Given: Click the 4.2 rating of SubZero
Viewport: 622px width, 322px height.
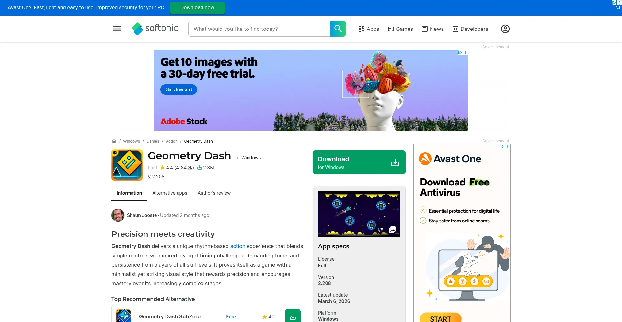Looking at the screenshot, I should point(269,317).
